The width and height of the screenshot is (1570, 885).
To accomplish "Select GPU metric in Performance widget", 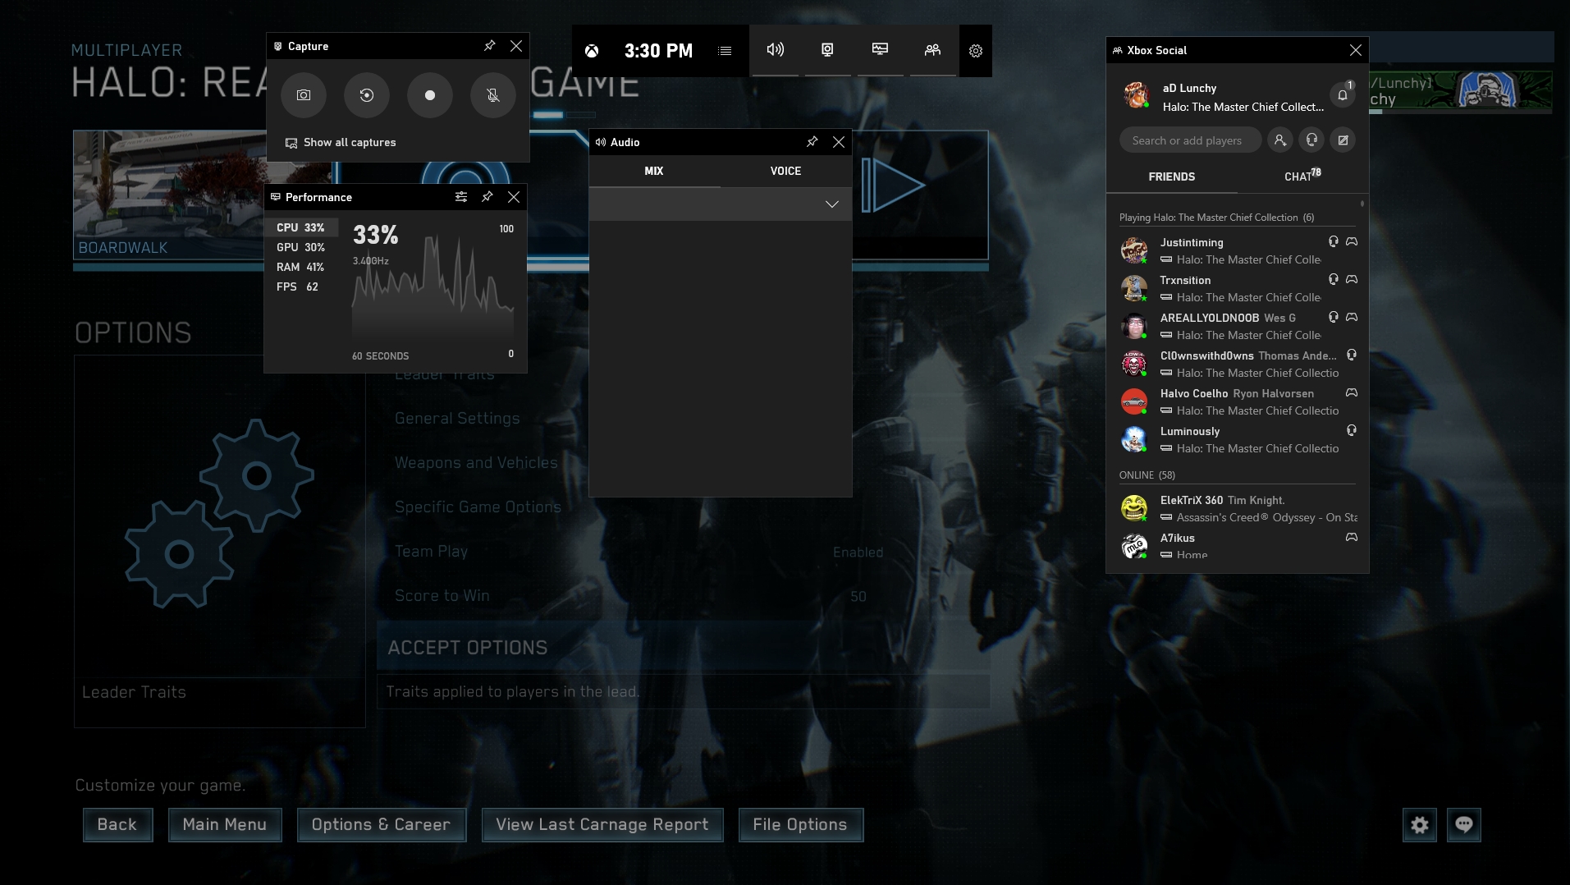I will pyautogui.click(x=301, y=247).
